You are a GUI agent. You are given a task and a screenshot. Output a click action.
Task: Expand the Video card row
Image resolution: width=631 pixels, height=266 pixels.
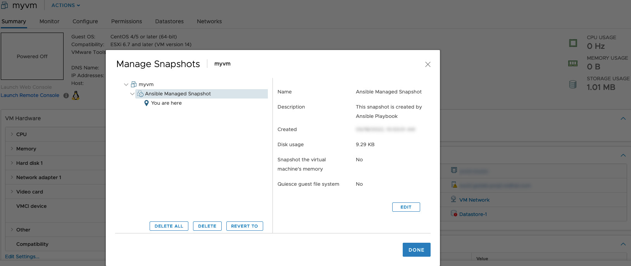(12, 192)
